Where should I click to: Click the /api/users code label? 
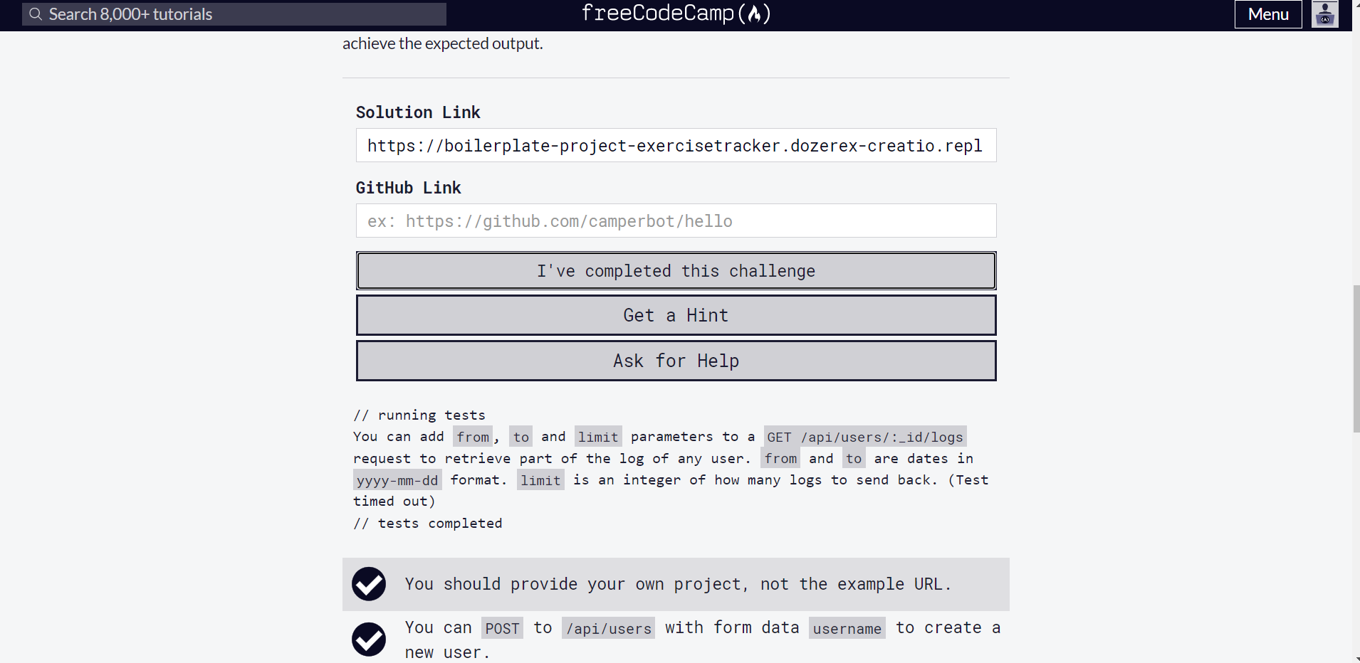point(608,628)
